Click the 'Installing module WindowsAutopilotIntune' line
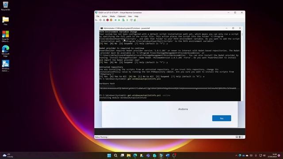The height and width of the screenshot is (159, 283). (123, 98)
